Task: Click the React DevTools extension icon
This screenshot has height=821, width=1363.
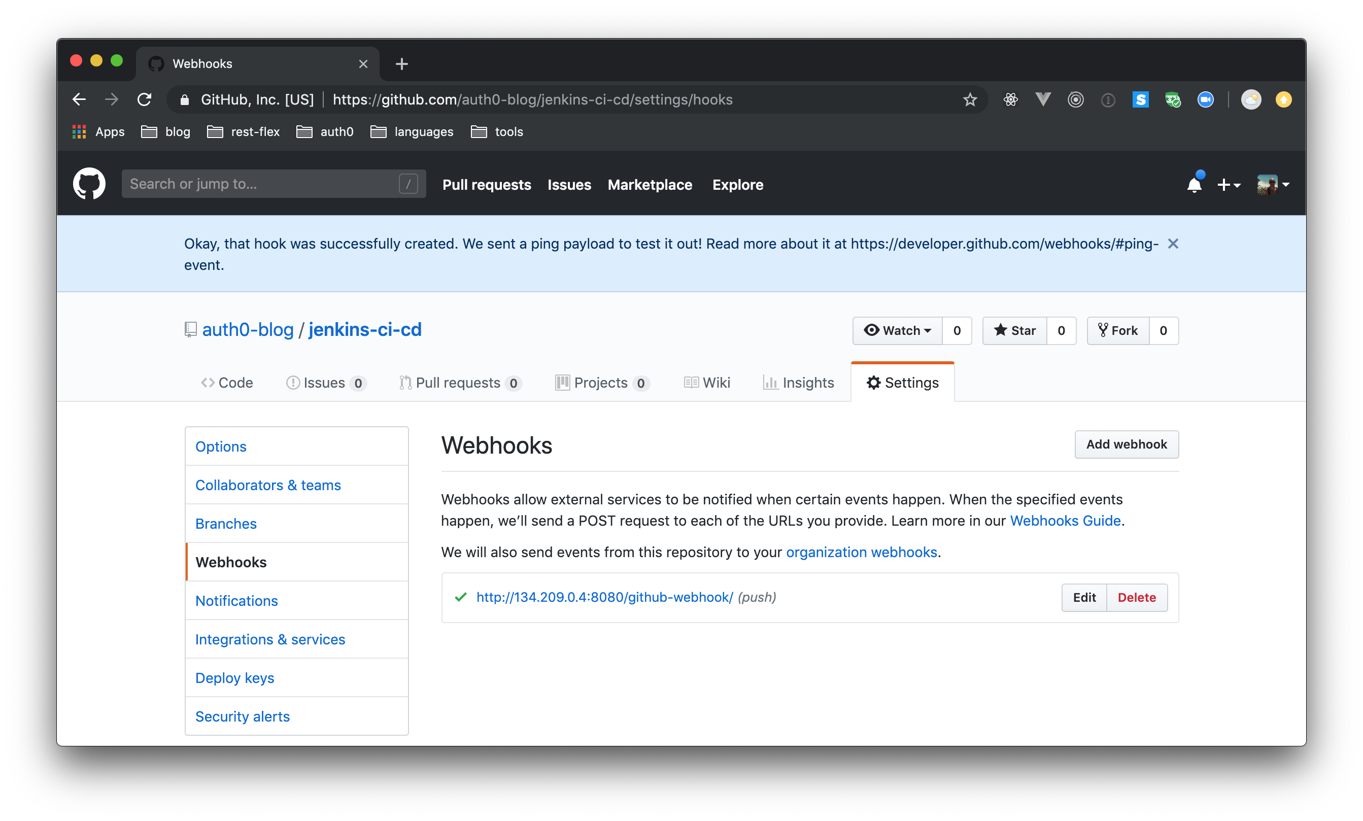Action: pyautogui.click(x=1010, y=99)
